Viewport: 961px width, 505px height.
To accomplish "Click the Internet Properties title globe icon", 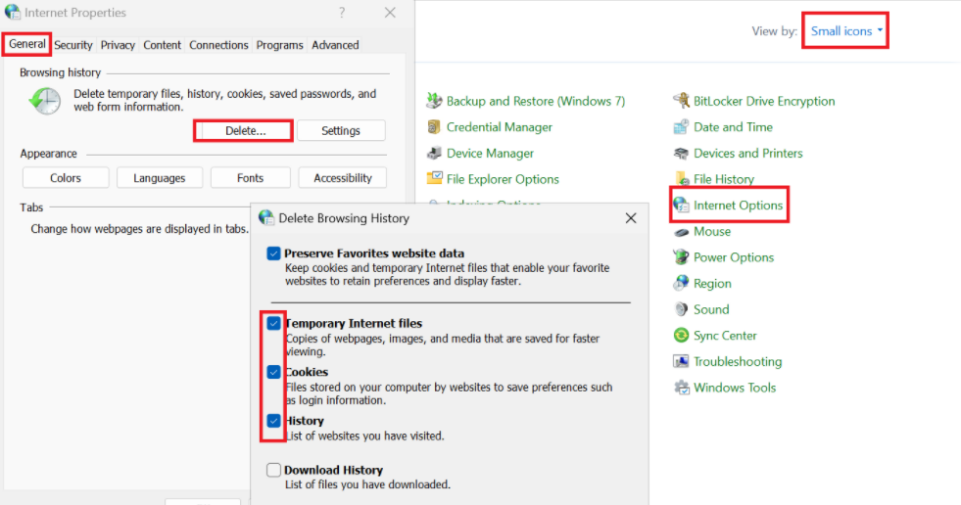I will pyautogui.click(x=12, y=13).
